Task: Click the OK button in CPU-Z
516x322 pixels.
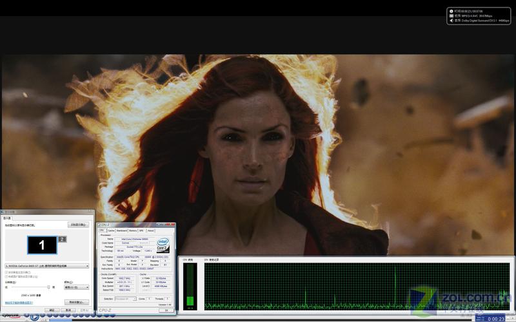Action: 166,310
